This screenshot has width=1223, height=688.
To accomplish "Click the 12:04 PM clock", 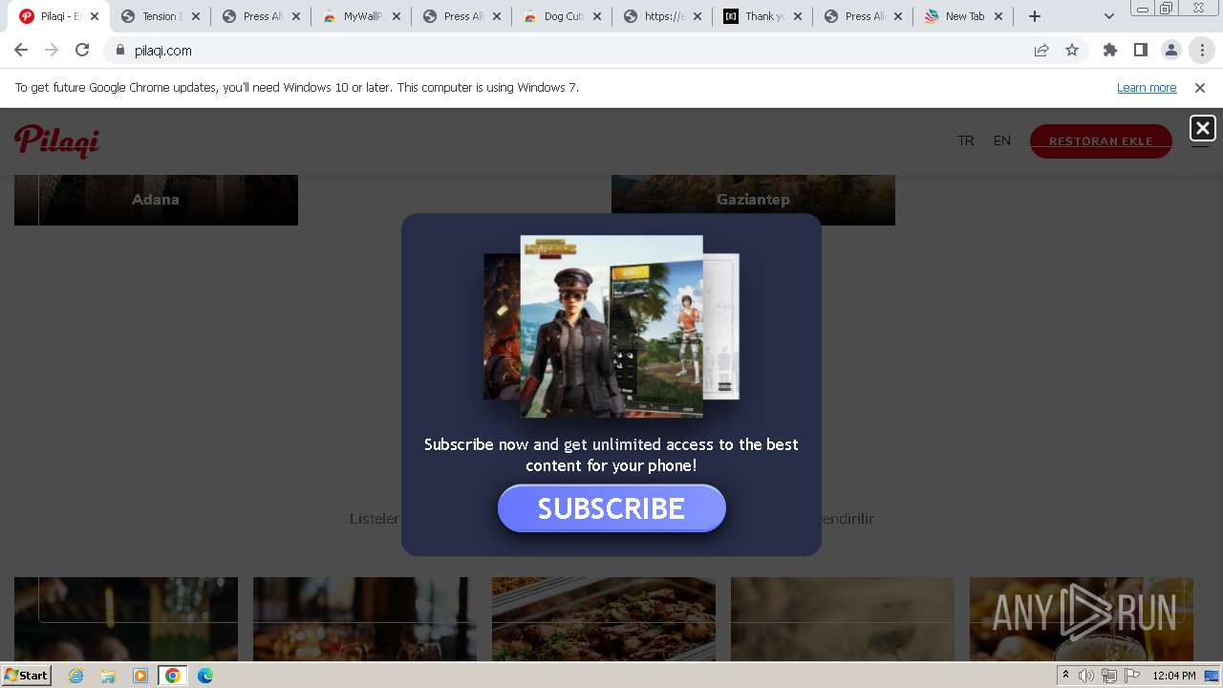I will tap(1174, 676).
